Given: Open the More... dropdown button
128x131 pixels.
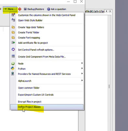Looking at the screenshot, I should pyautogui.click(x=10, y=9).
